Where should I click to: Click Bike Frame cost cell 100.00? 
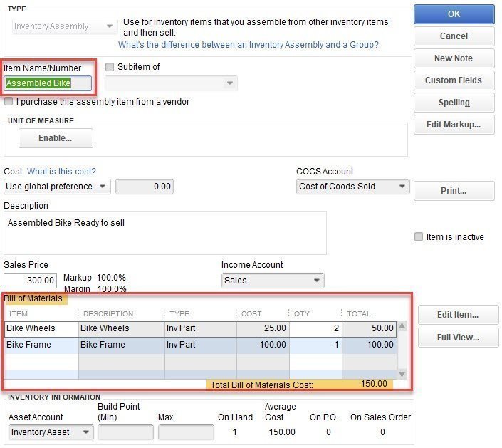click(263, 345)
